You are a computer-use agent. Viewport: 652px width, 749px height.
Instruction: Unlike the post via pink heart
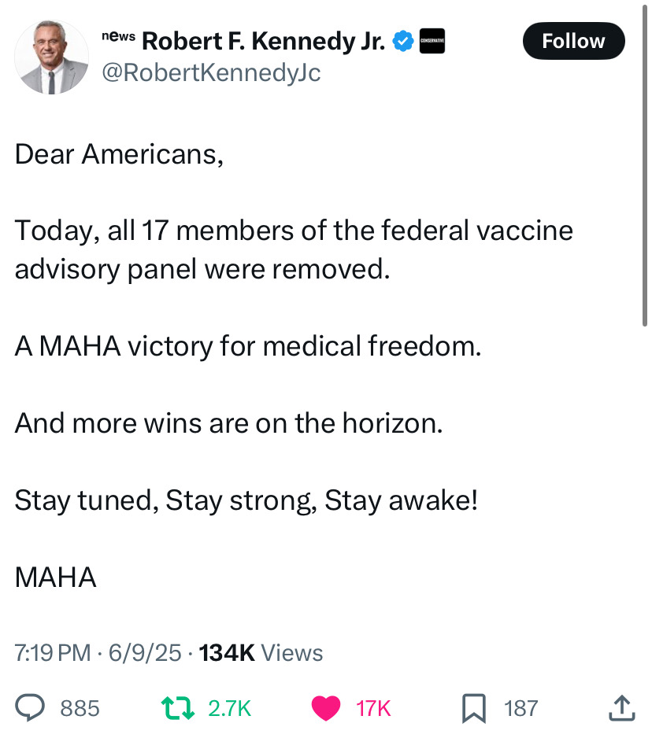[x=325, y=708]
